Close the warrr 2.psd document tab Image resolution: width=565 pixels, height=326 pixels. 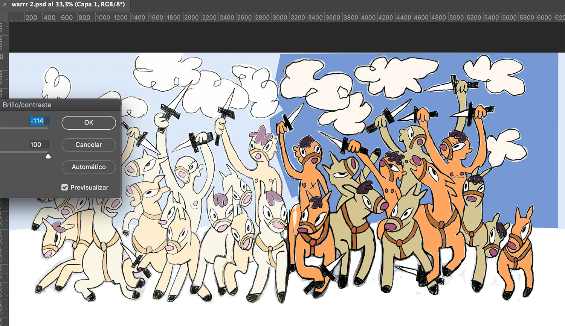tap(5, 5)
